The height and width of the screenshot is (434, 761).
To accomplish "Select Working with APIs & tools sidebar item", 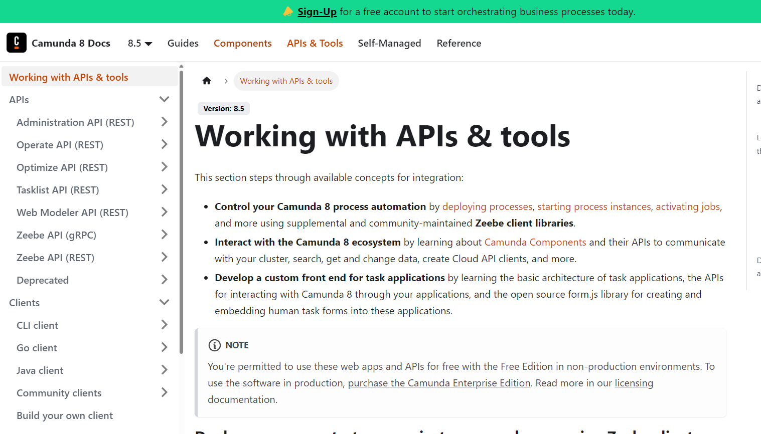I will tap(90, 77).
